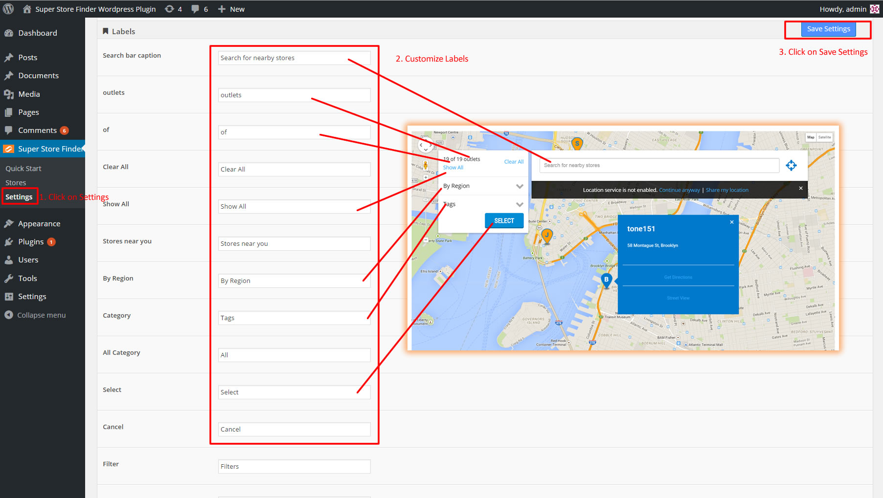Open the Howdy, admin account menu
The height and width of the screenshot is (498, 883).
pos(849,9)
